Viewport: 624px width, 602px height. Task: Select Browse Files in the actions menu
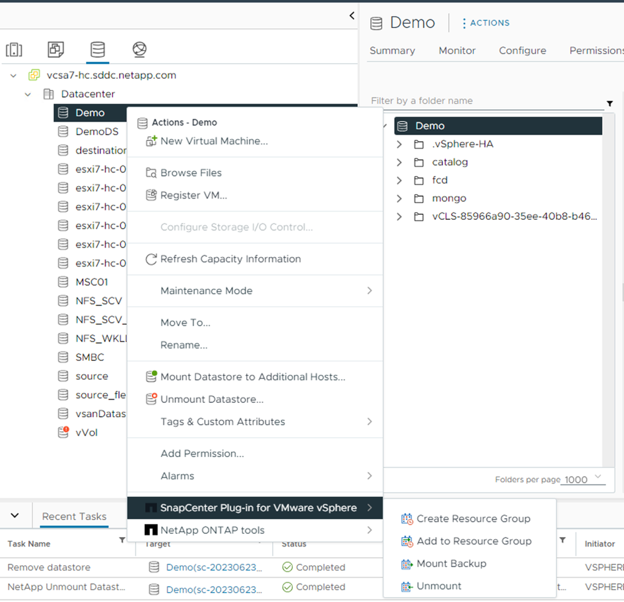191,173
